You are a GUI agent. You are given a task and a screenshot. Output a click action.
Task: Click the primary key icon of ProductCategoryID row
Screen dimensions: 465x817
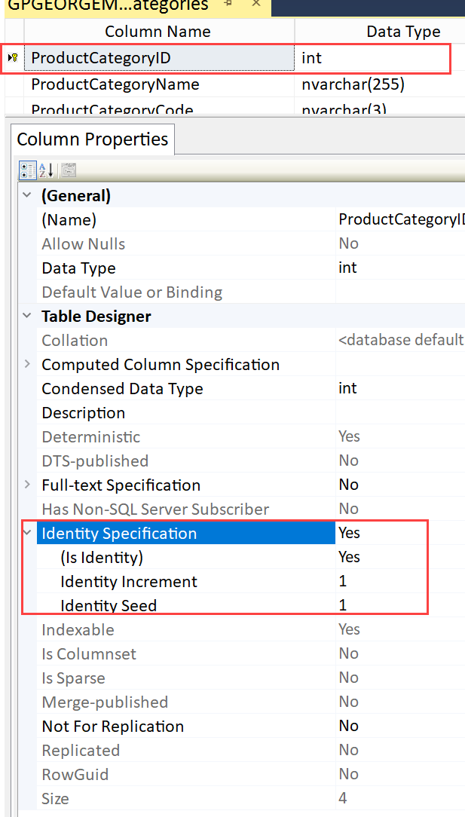tap(14, 58)
